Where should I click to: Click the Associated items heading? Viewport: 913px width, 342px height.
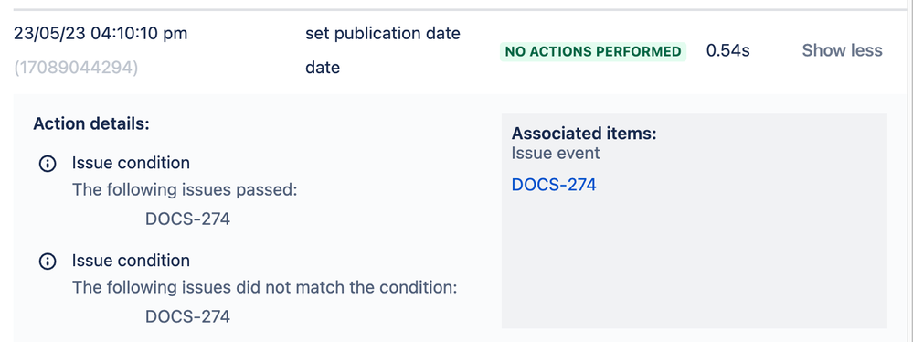point(584,134)
